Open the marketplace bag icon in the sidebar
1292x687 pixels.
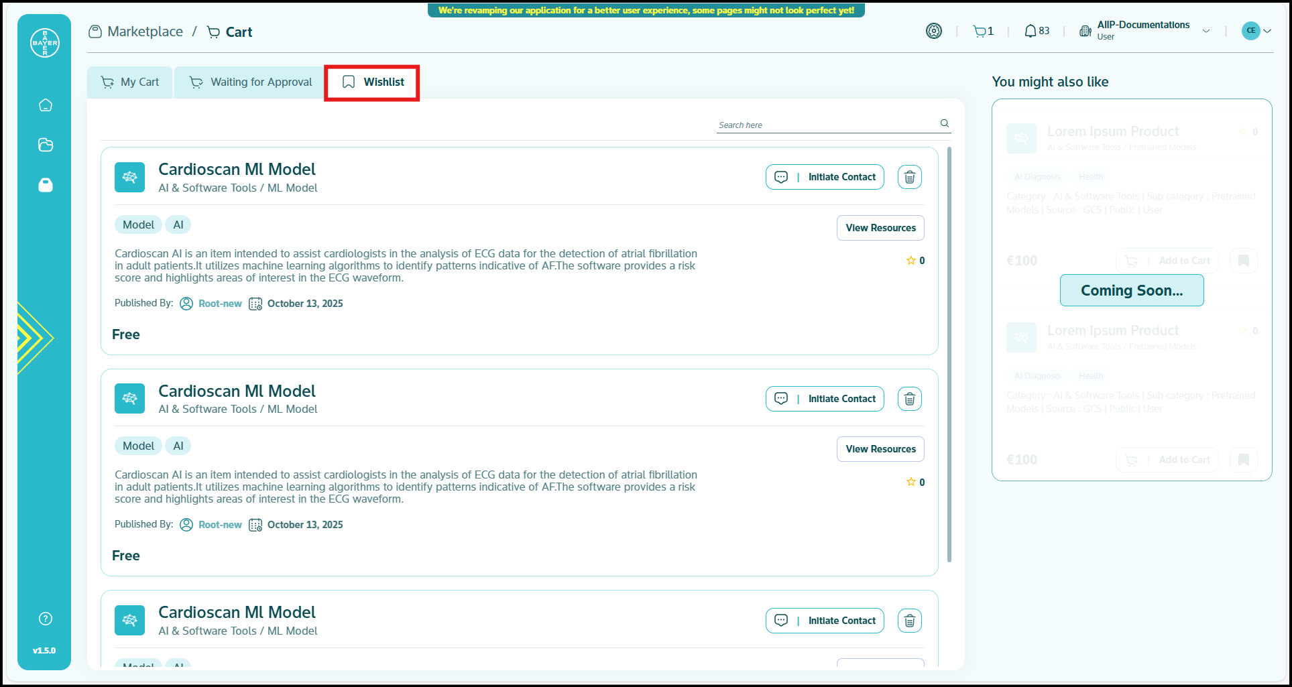click(46, 185)
